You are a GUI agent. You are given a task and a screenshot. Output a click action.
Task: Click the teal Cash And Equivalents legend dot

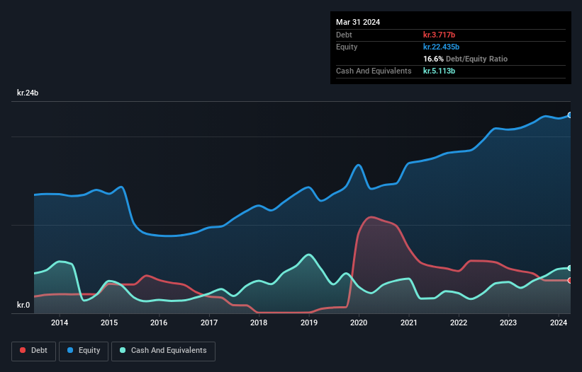click(123, 350)
